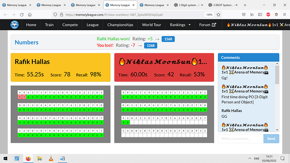Image resolution: width=290 pixels, height=163 pixels.
Task: Toggle the sidebar view icon
Action: (x=260, y=15)
